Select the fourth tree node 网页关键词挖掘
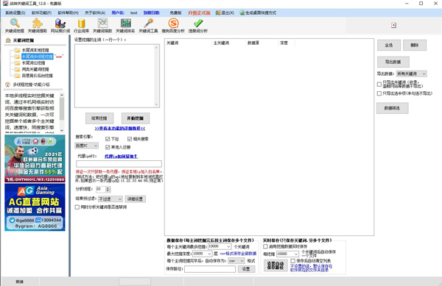This screenshot has height=286, width=442. click(x=35, y=69)
